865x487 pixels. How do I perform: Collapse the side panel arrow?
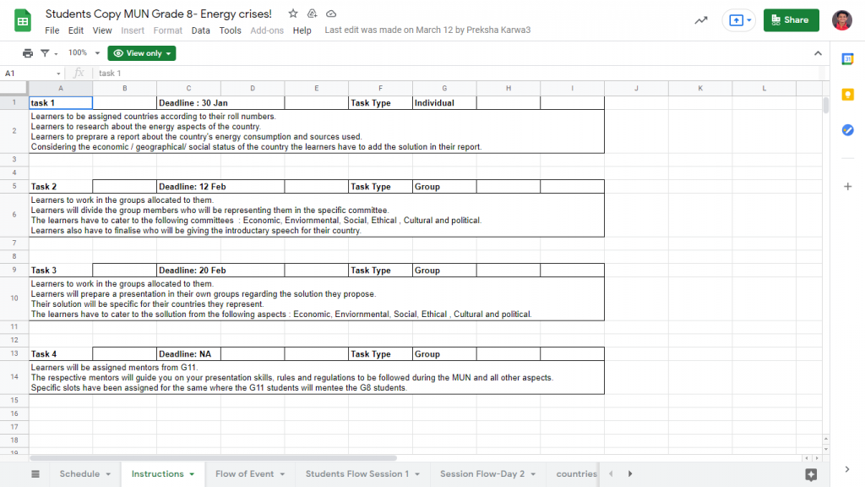847,469
